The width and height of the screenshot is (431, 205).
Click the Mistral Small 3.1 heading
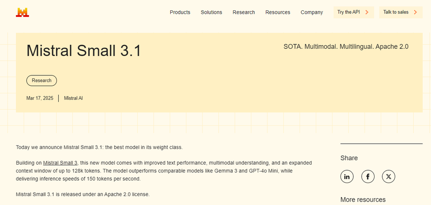tap(84, 50)
